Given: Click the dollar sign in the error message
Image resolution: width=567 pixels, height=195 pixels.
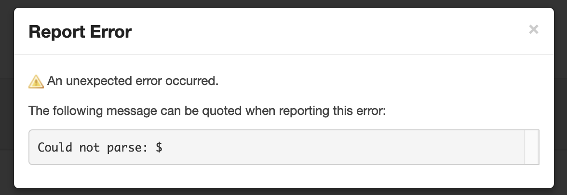Looking at the screenshot, I should (x=159, y=147).
